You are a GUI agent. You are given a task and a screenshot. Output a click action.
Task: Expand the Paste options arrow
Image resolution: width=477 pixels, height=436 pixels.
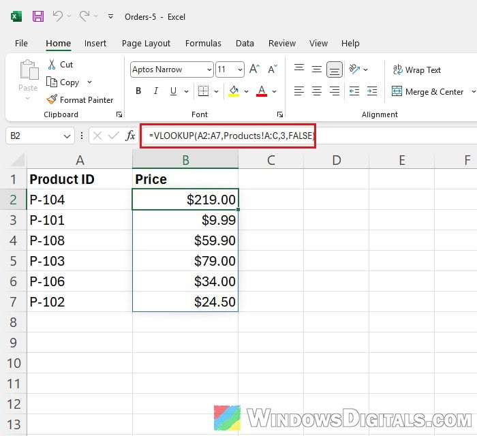coord(28,98)
